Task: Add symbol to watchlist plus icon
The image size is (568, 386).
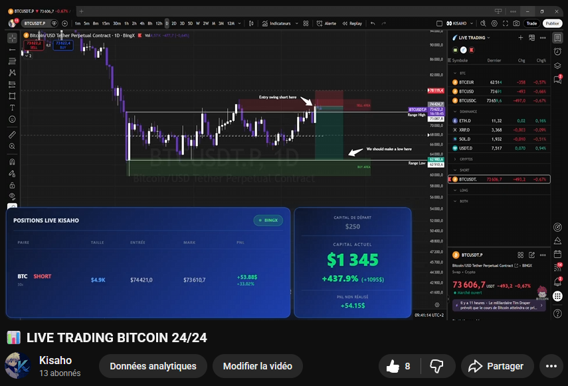Action: click(521, 38)
